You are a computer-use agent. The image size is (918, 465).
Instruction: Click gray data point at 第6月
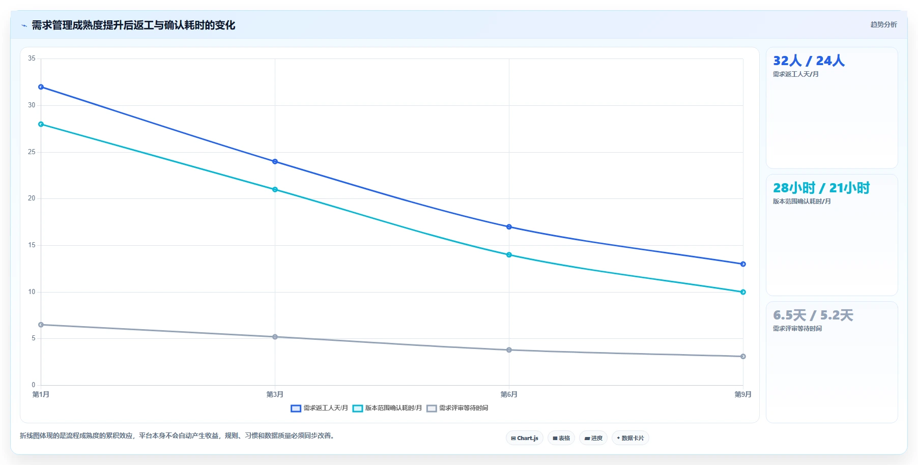click(509, 350)
